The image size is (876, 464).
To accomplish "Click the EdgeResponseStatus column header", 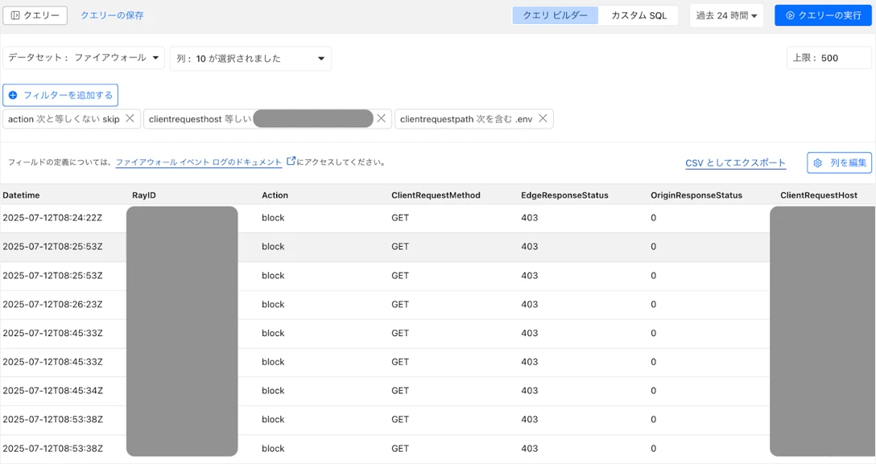I will click(564, 195).
